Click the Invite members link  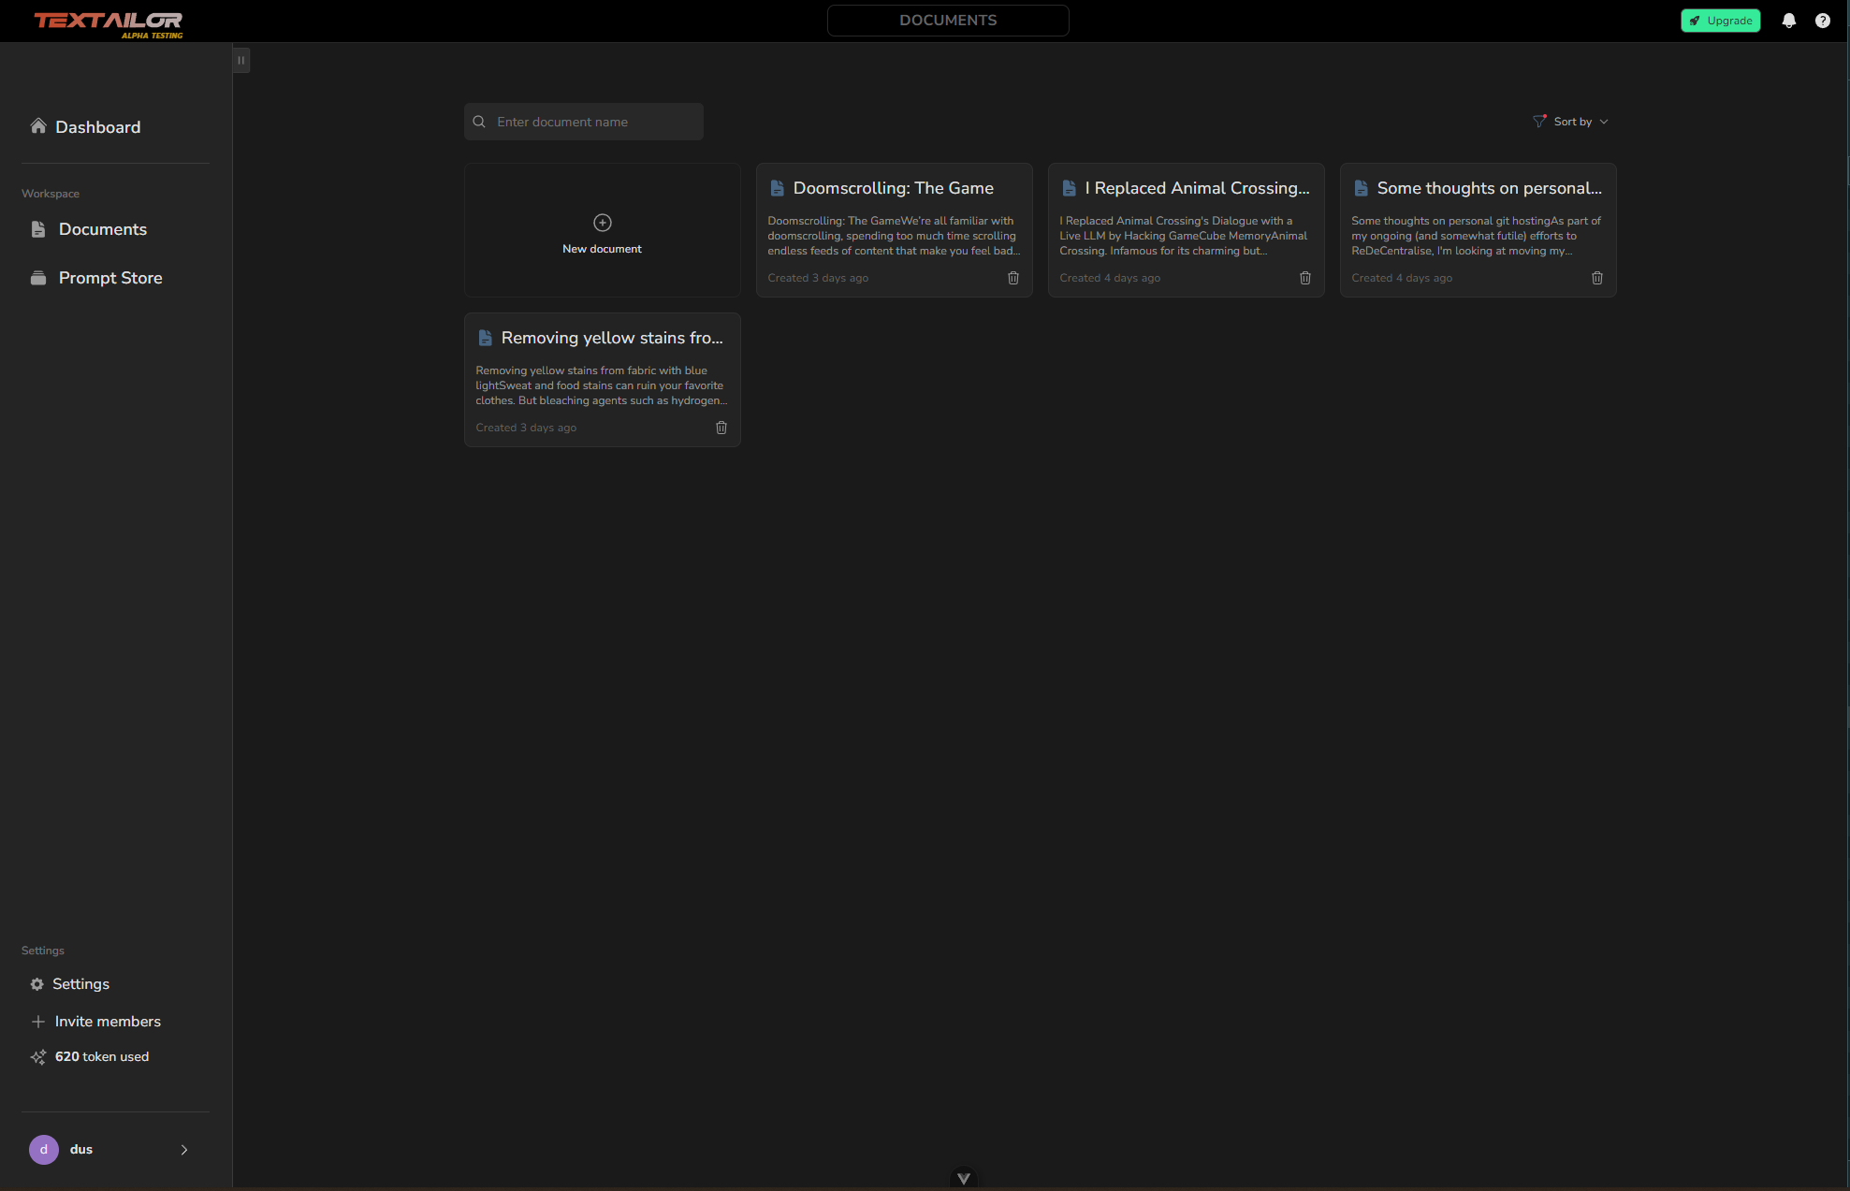pyautogui.click(x=108, y=1021)
